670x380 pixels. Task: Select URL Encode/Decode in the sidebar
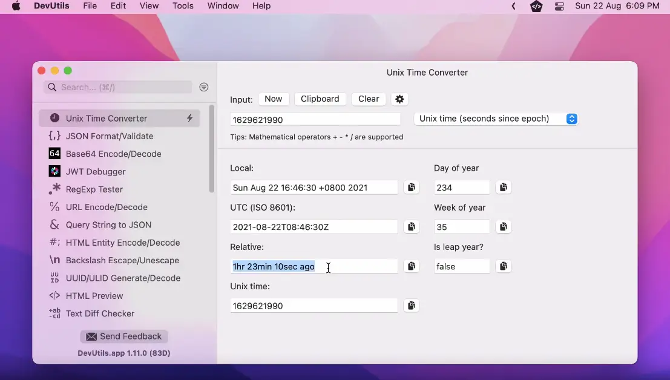coord(119,207)
